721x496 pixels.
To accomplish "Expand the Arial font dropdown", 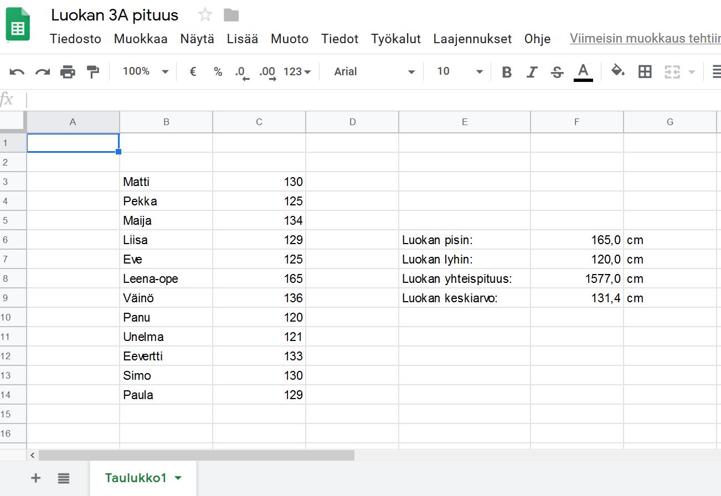I will pyautogui.click(x=374, y=71).
